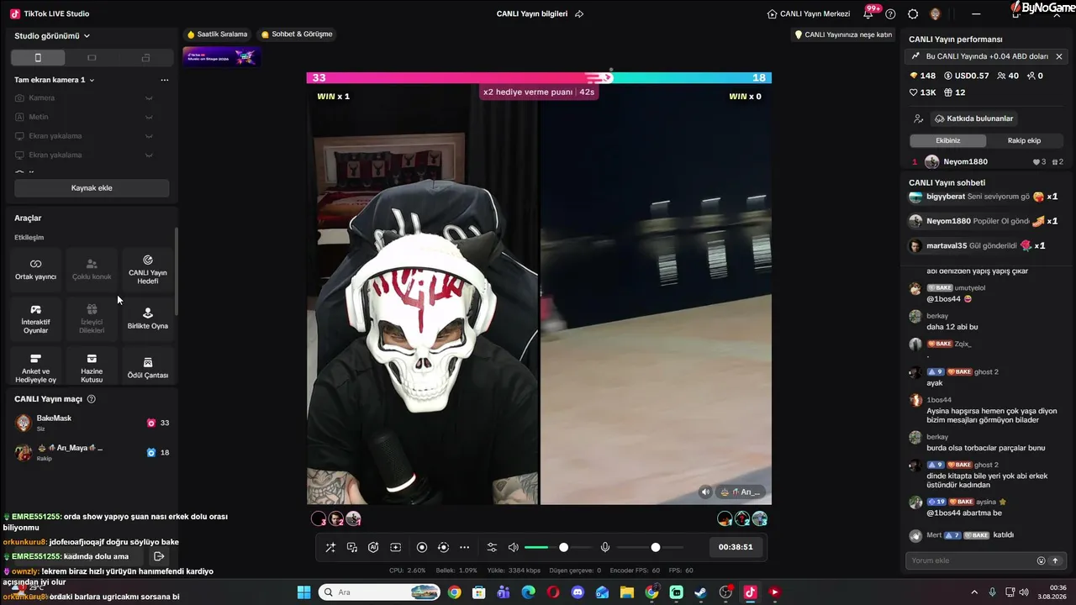Open Anket ve Hediyeyle oy tool

point(35,367)
